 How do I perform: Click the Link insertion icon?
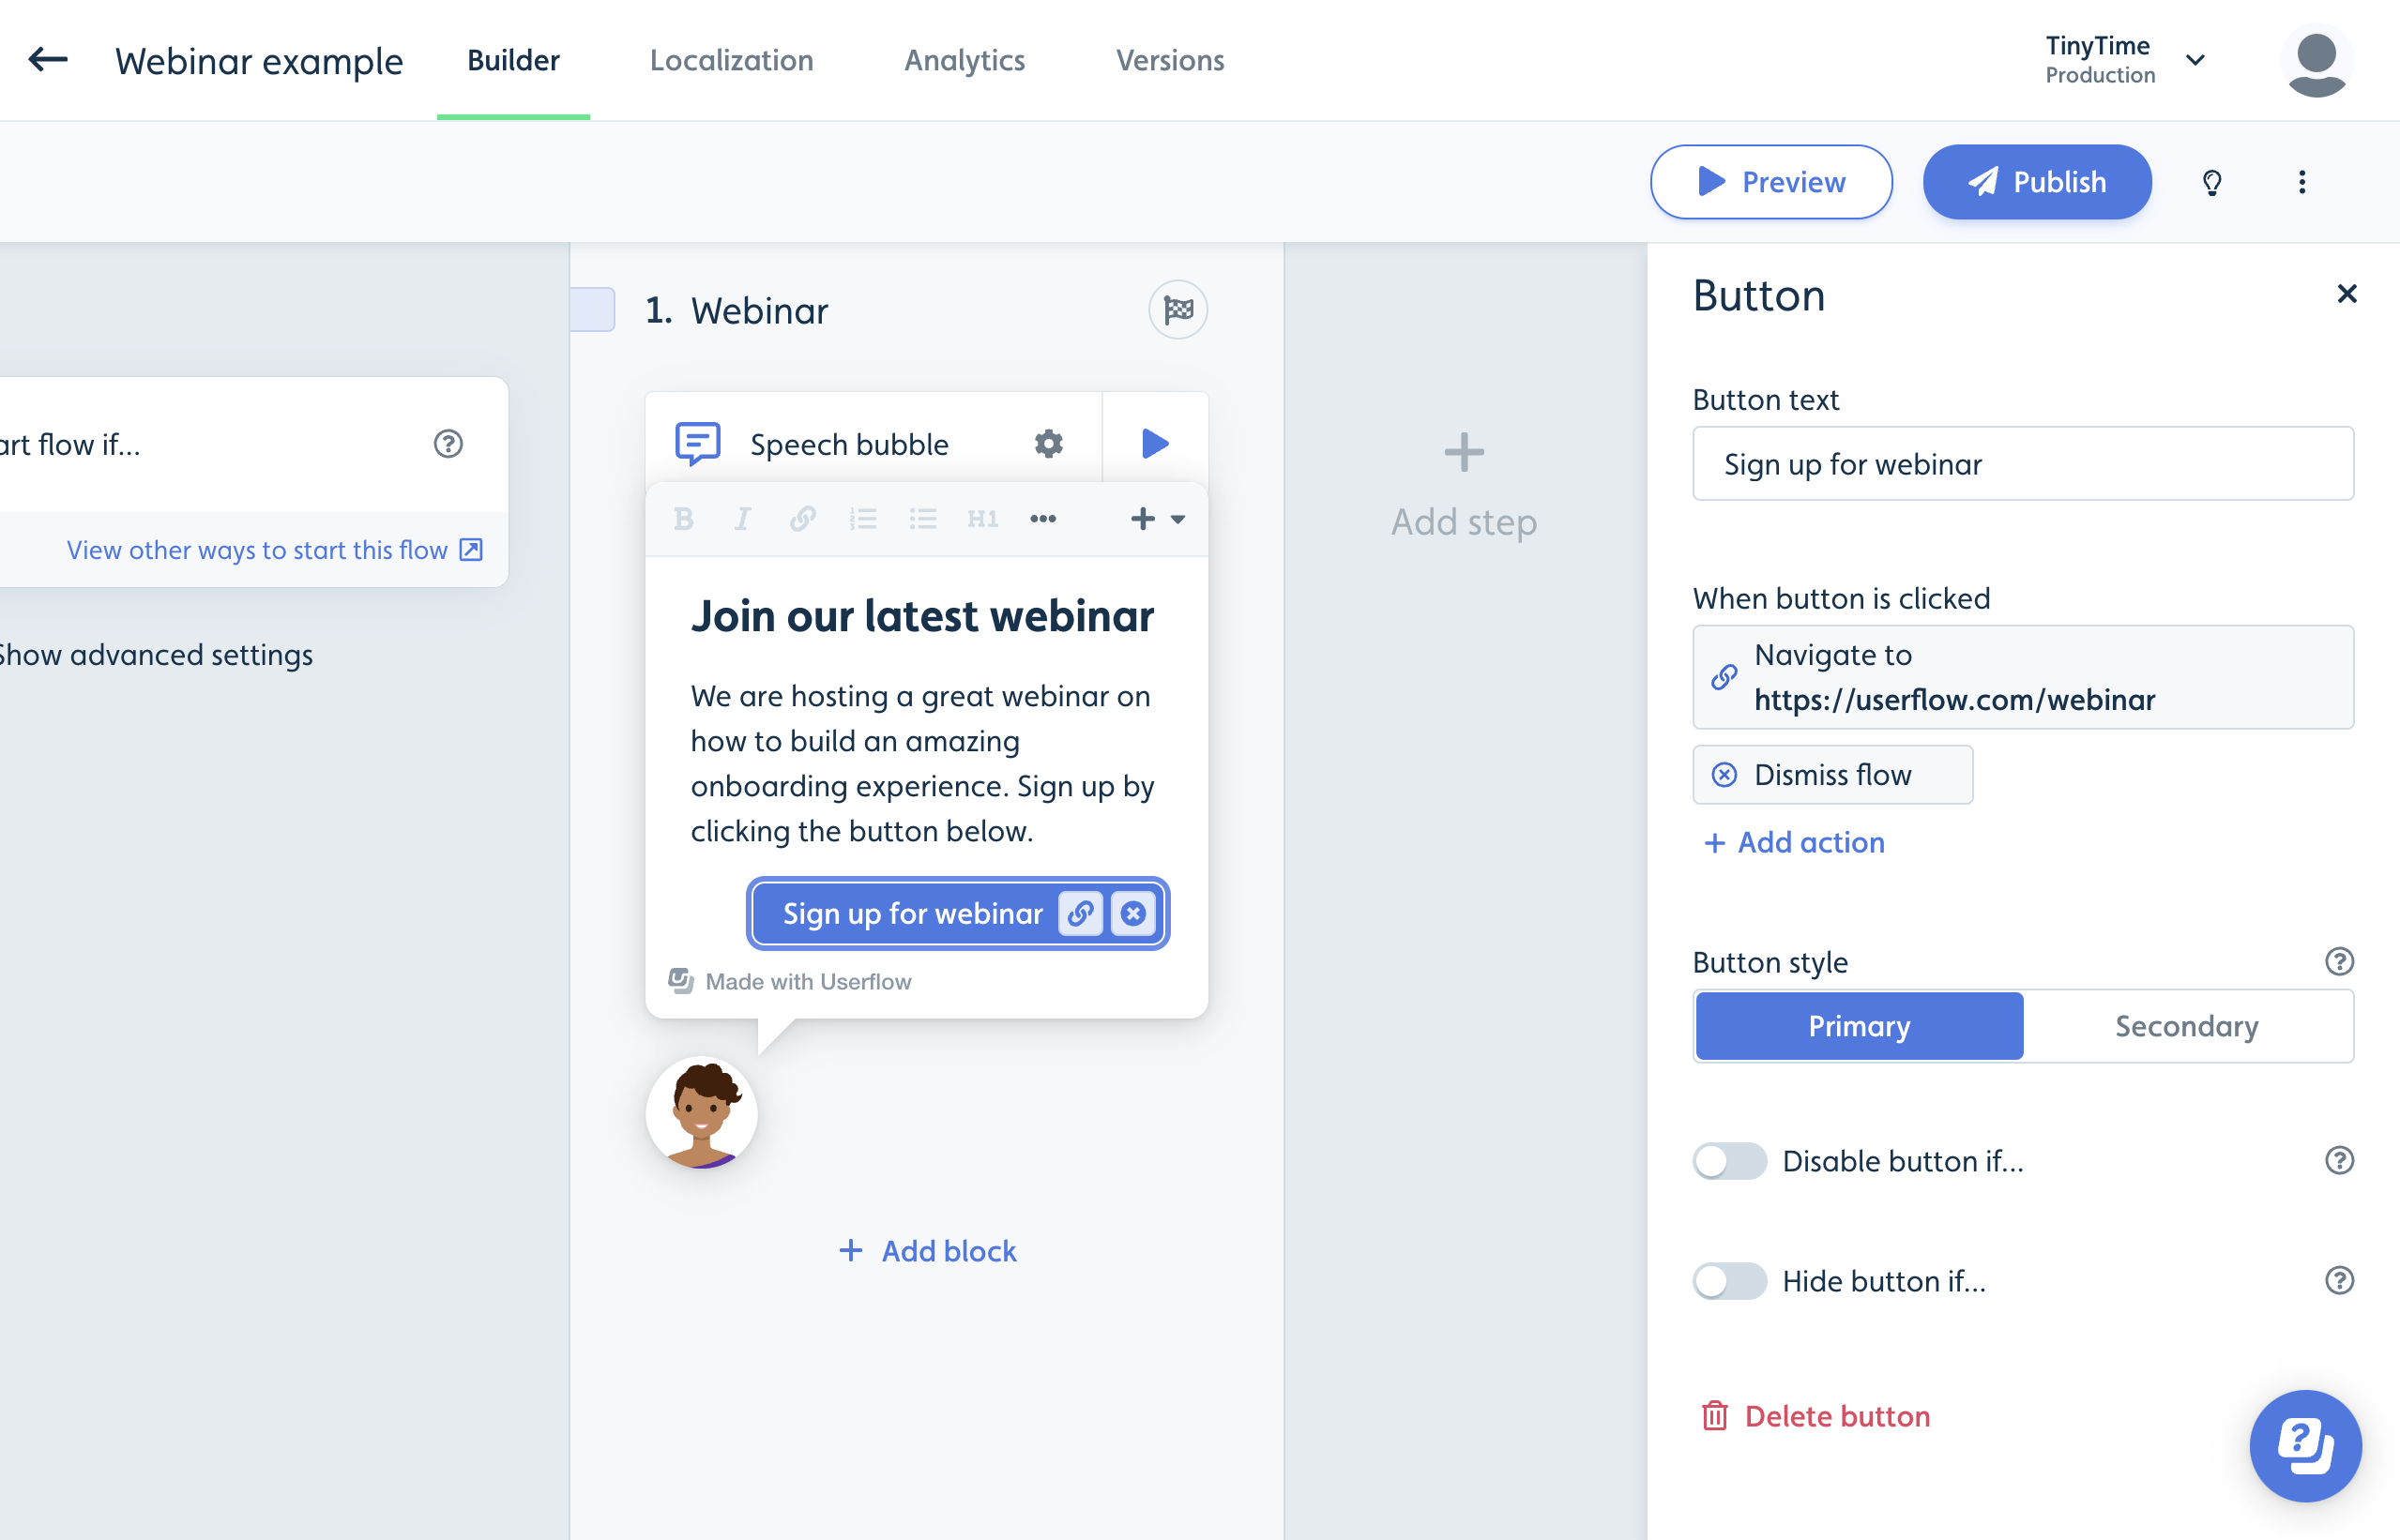801,520
